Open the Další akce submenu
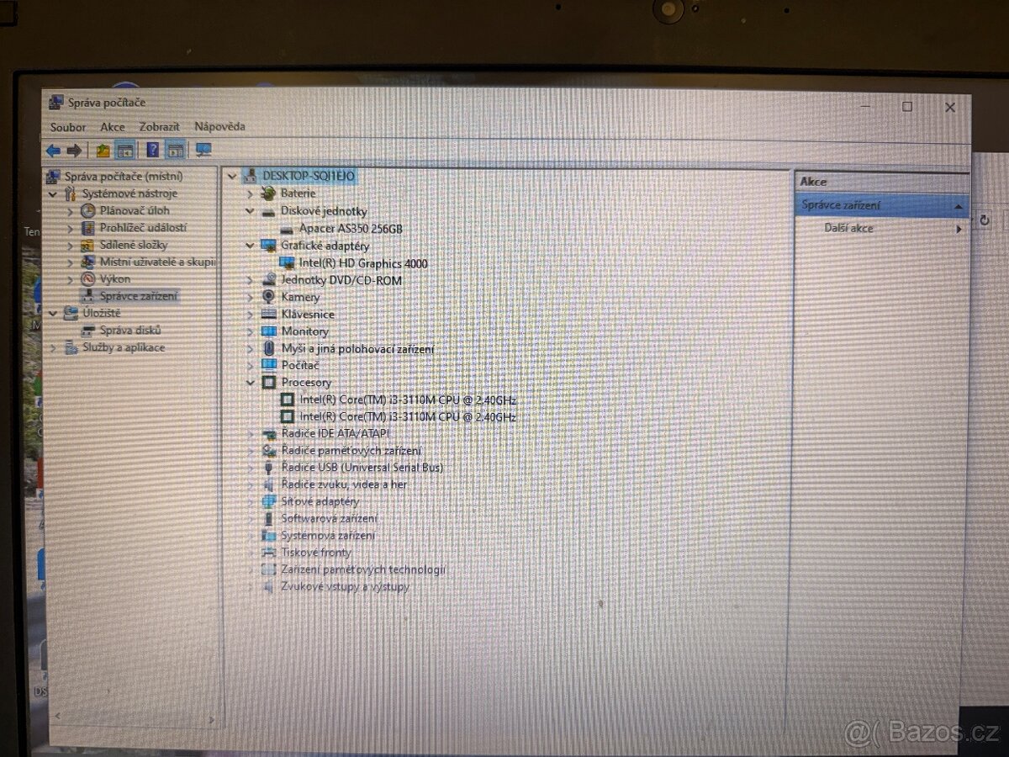Viewport: 1009px width, 757px height. click(x=851, y=227)
